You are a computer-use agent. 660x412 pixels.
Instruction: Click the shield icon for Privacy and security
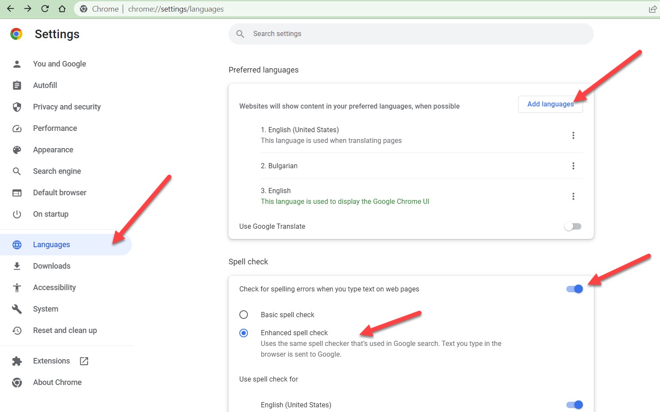pos(17,107)
